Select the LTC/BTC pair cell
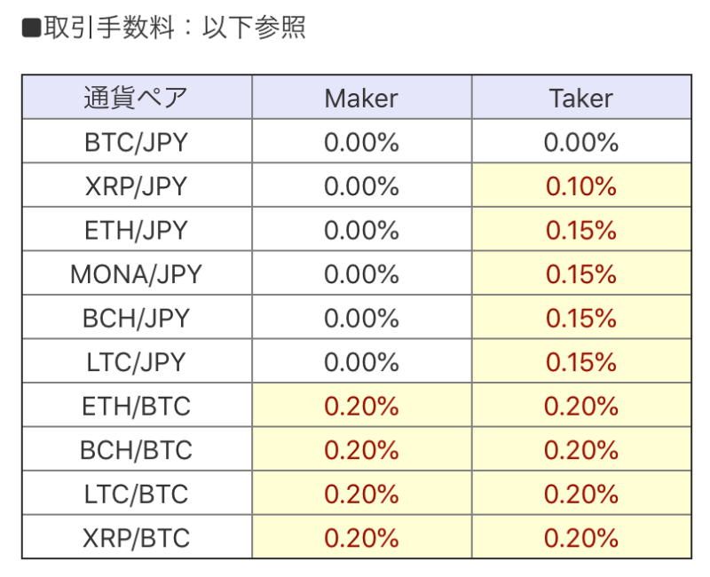This screenshot has height=577, width=710. (x=136, y=494)
